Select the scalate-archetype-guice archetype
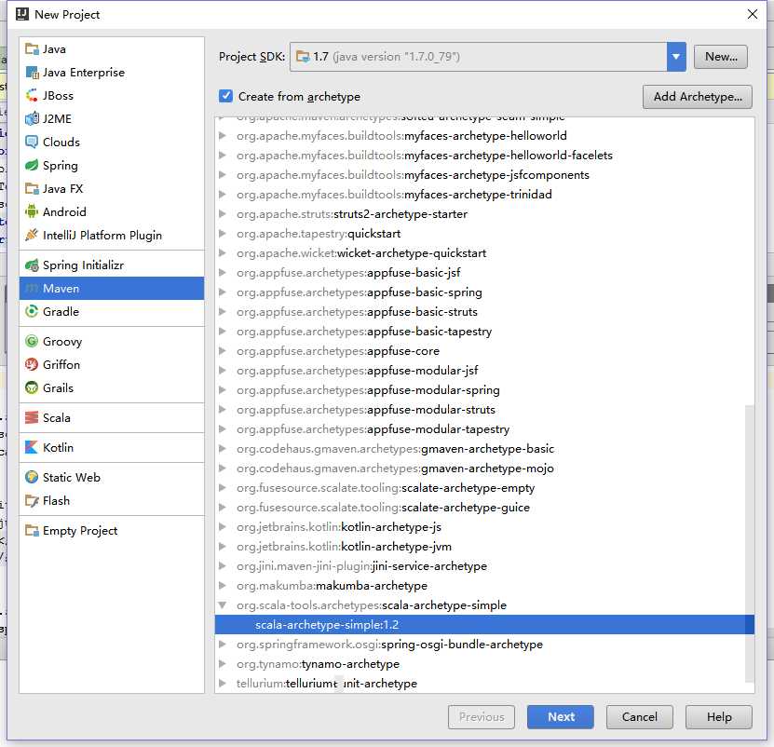This screenshot has height=747, width=774. click(484, 507)
